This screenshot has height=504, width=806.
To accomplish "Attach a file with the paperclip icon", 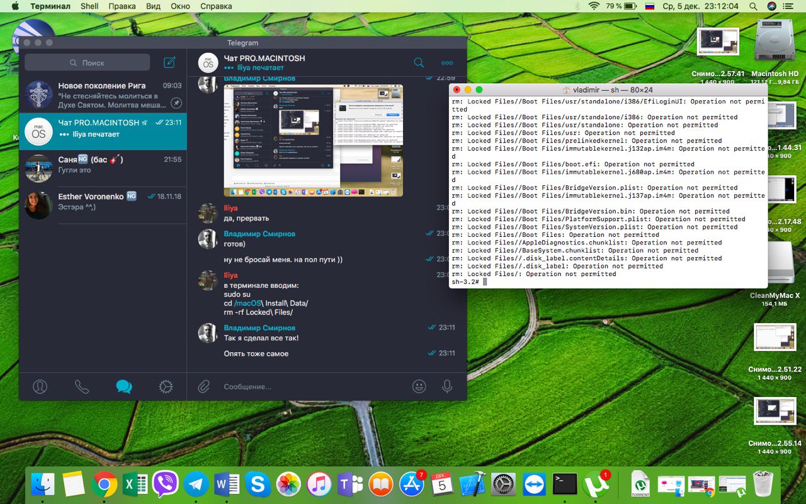I will pos(203,386).
